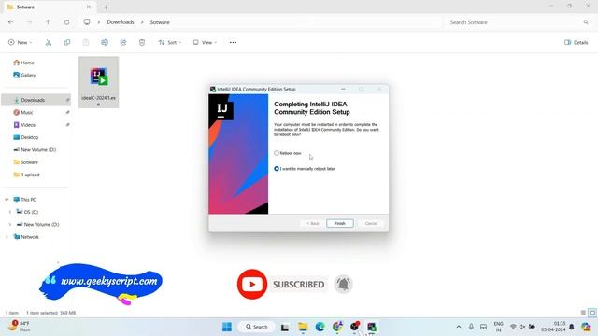Click the taskbar Search box
598x336 pixels.
pos(257,327)
